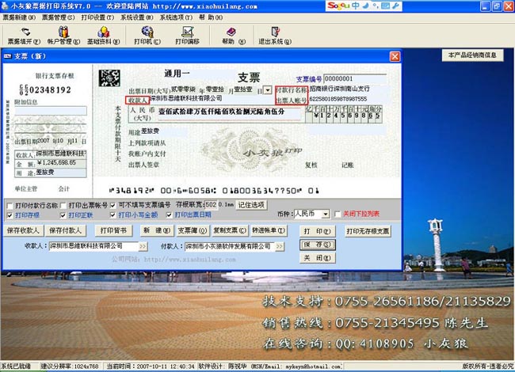Screen dimensions: 515x372
Task: Click the 保存收款人 button
Action: [x=25, y=231]
